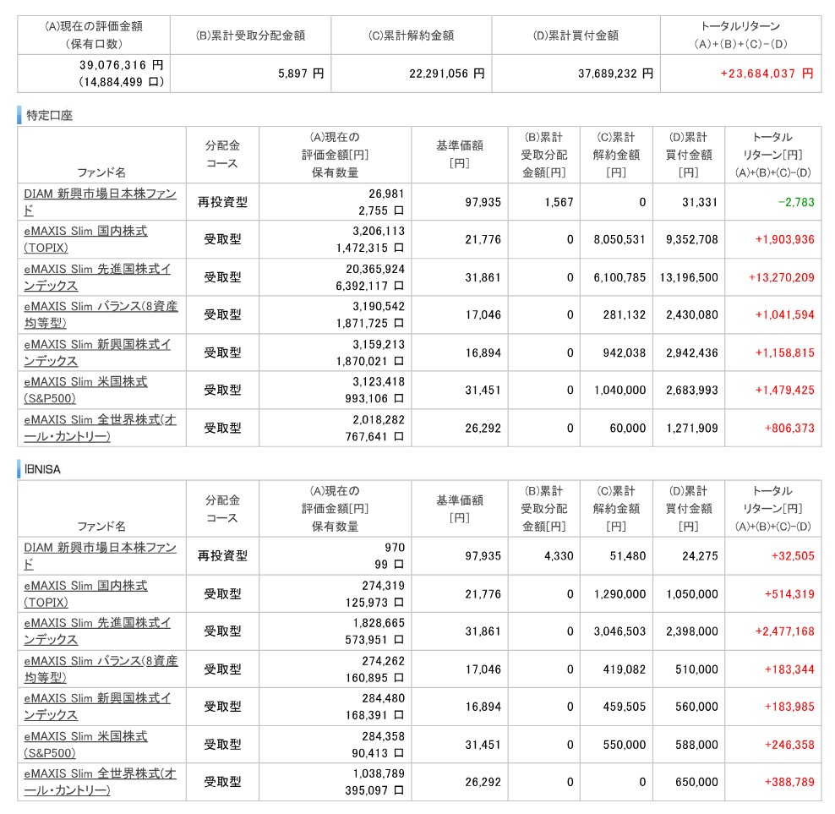Select return value +13,270,209
Viewport: 835px width, 814px height.
(782, 277)
